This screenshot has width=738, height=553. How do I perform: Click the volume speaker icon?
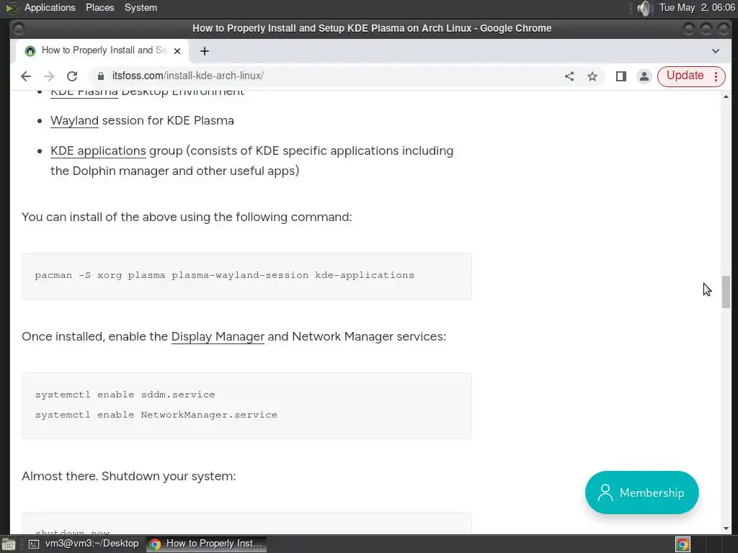(x=644, y=8)
